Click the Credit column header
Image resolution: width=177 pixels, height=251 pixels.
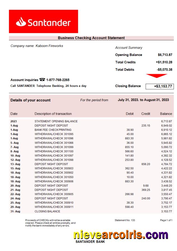click(x=146, y=114)
